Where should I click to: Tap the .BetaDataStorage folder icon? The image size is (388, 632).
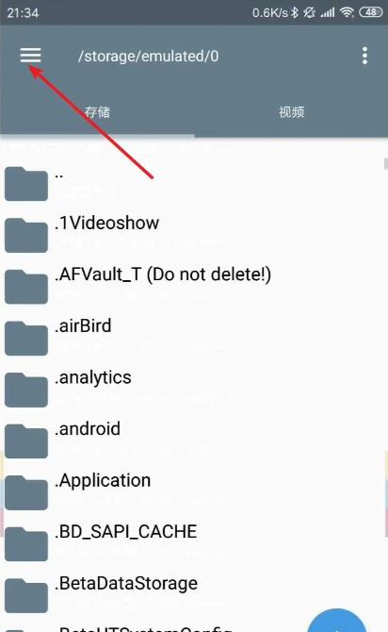(x=26, y=595)
